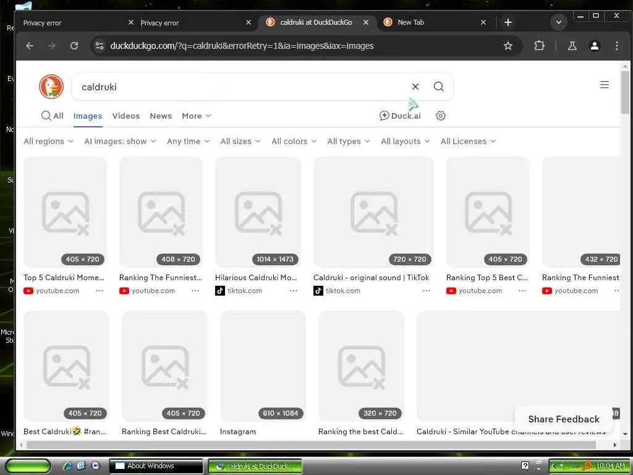Click the help question mark tray icon
Viewport: 633px width, 475px height.
coord(525,466)
